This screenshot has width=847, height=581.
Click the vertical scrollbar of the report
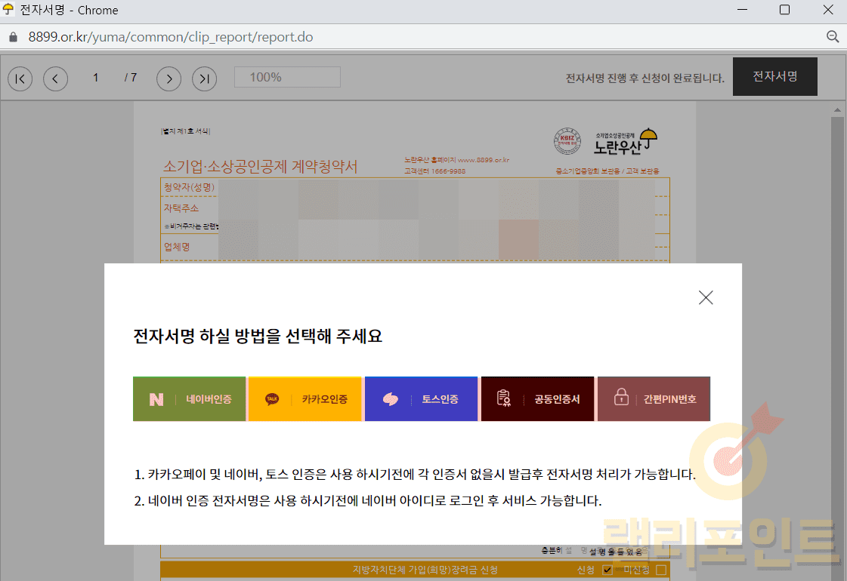[x=837, y=340]
